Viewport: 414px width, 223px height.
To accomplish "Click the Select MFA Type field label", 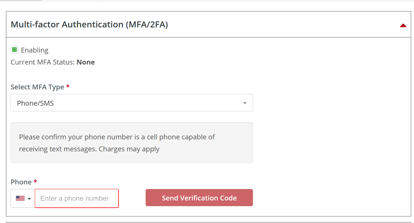I will 37,87.
